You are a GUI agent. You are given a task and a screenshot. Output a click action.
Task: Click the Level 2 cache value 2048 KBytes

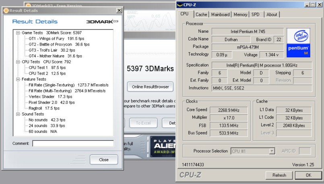coord(294,125)
